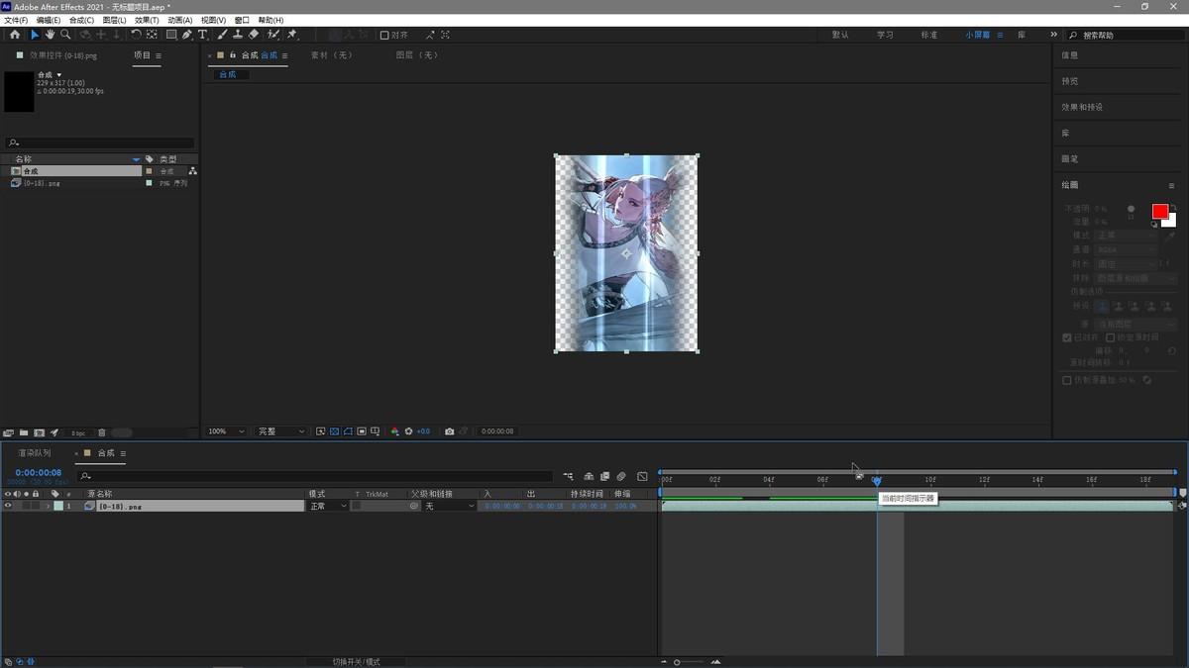Enable the 对齐 snapping checkbox
Screen dimensions: 1189x668
pos(384,36)
